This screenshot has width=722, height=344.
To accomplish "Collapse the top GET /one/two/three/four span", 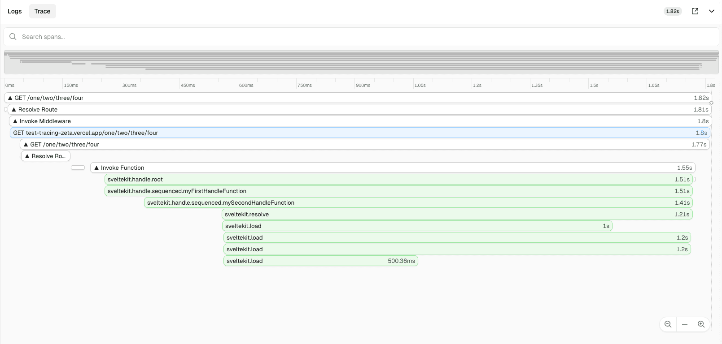I will pyautogui.click(x=10, y=98).
